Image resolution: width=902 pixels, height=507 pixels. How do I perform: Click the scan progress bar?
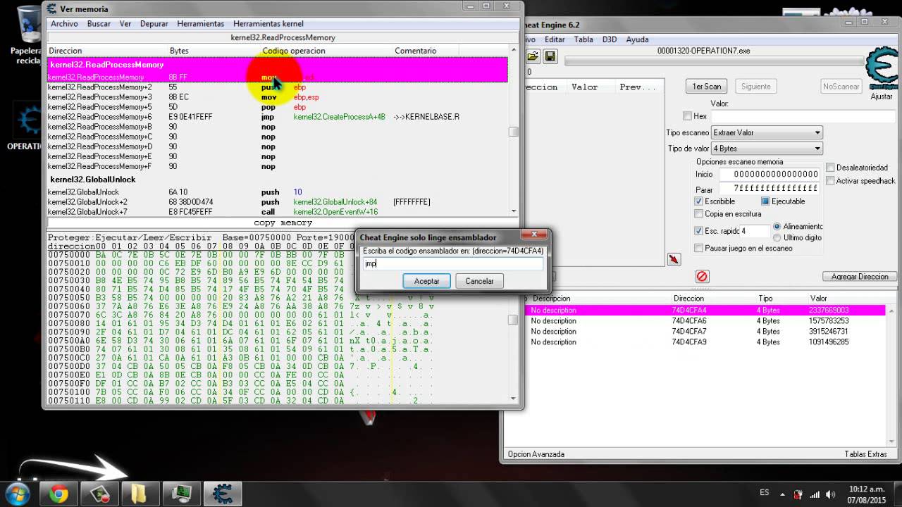coord(713,62)
